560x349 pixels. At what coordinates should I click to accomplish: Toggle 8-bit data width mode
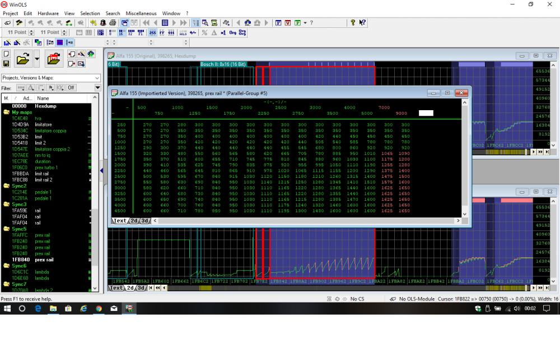pos(112,32)
